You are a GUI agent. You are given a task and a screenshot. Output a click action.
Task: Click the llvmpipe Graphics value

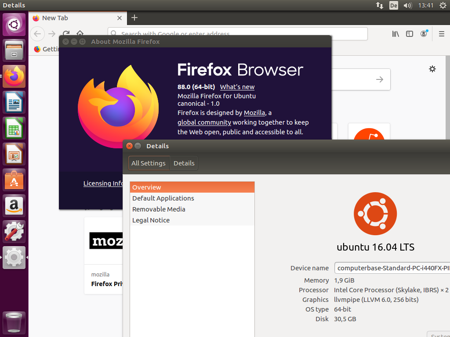(376, 300)
